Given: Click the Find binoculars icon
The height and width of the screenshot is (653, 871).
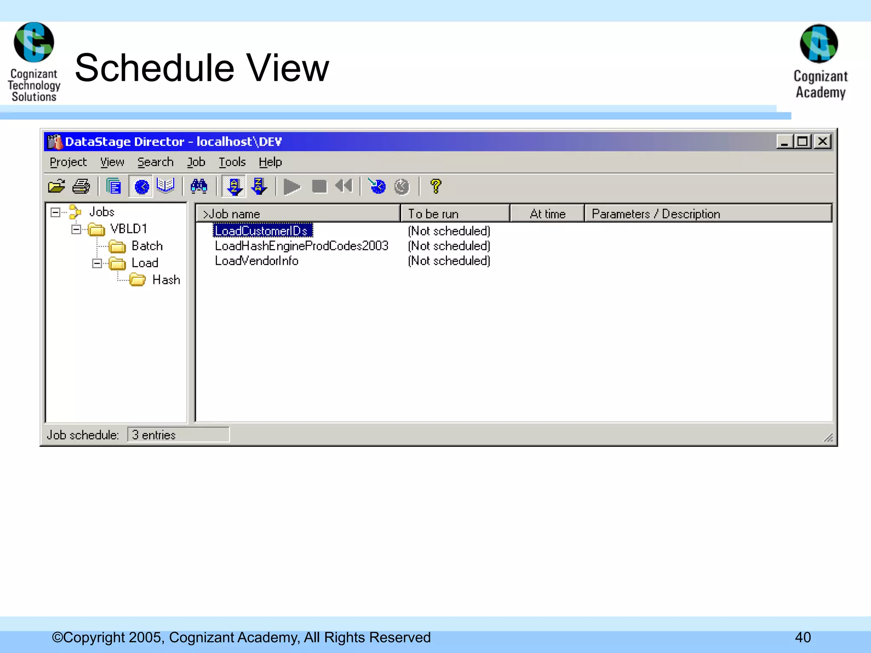Looking at the screenshot, I should [x=199, y=186].
